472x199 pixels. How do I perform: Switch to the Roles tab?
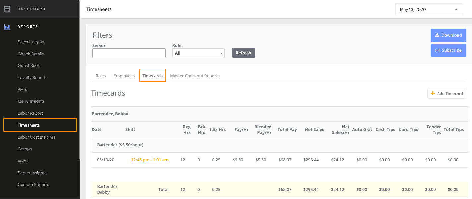point(101,76)
